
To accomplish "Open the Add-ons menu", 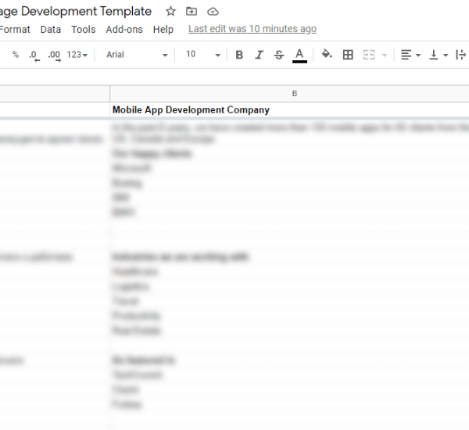I will coord(124,30).
